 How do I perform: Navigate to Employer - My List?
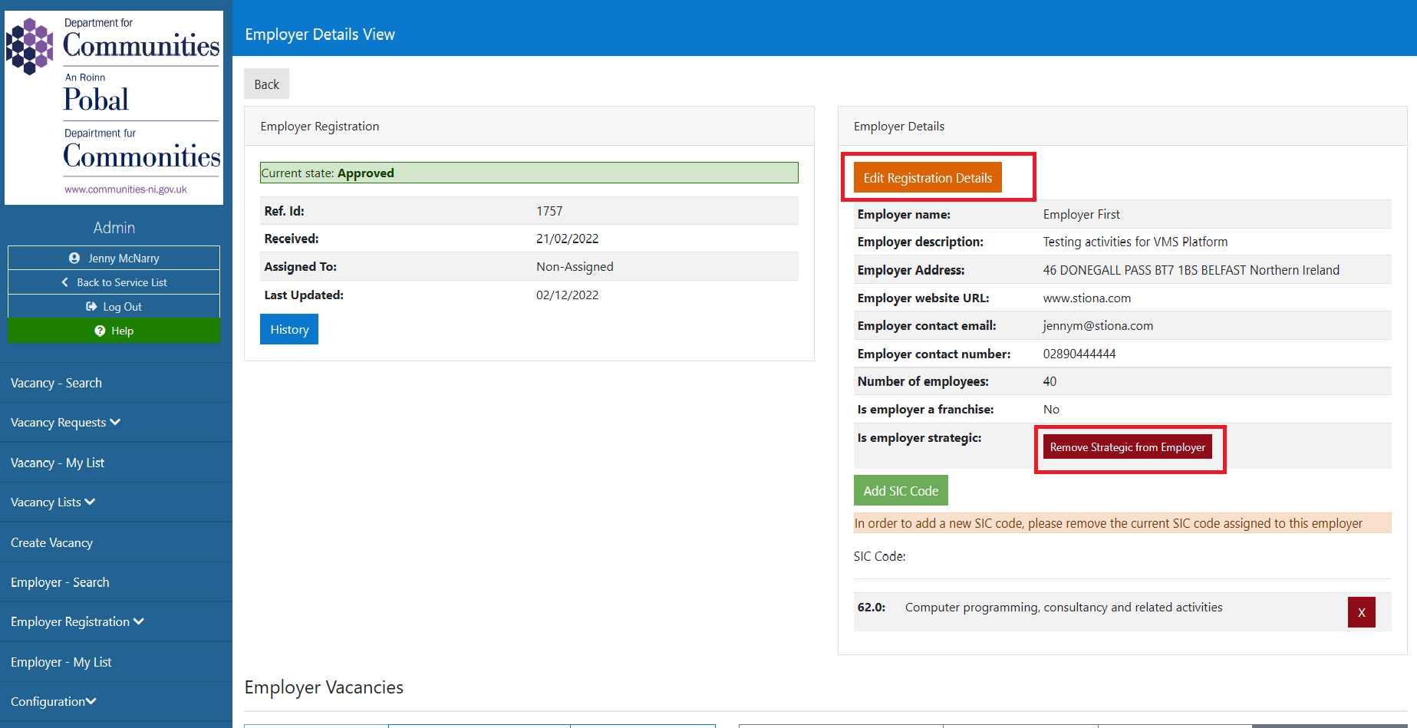(x=61, y=662)
